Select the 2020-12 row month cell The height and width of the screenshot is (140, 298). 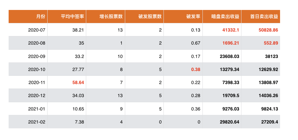tap(37, 96)
